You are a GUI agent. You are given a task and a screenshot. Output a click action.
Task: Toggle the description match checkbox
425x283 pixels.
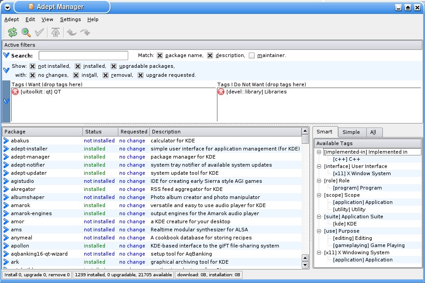[x=210, y=55]
